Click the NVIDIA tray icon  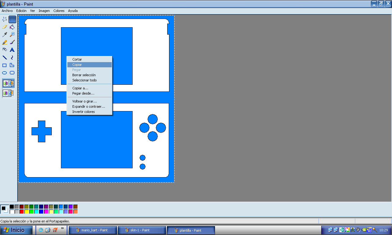pos(363,230)
